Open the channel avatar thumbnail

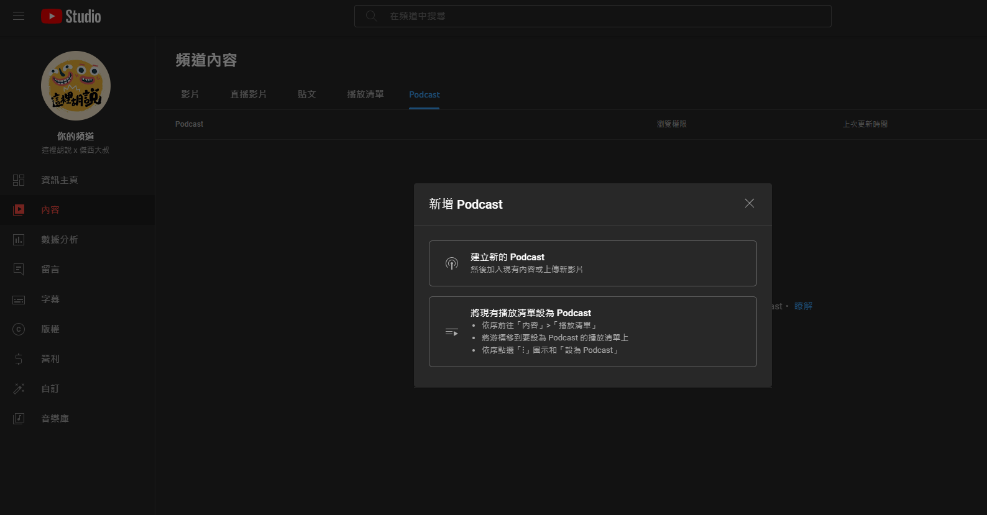[76, 86]
